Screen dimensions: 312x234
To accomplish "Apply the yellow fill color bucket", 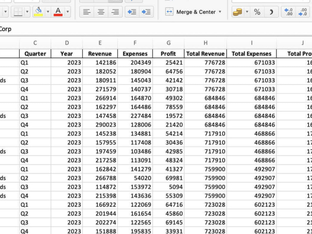I will coord(38,12).
